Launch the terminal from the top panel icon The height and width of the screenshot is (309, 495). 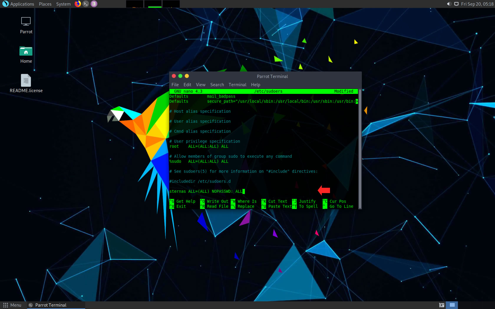[86, 4]
